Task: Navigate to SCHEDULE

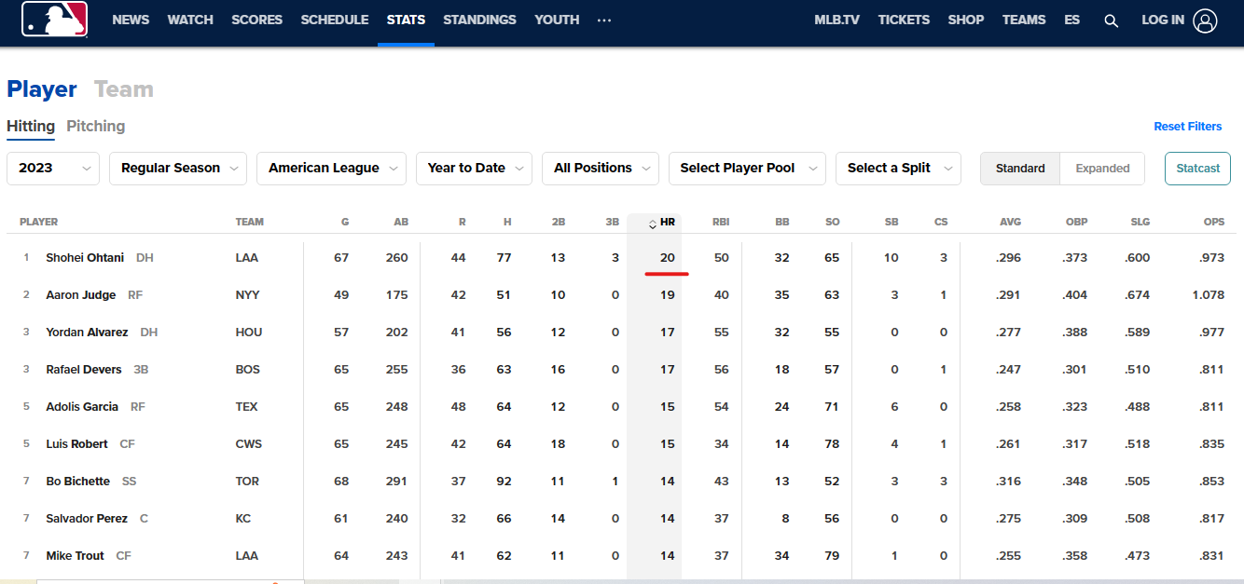Action: (x=335, y=20)
